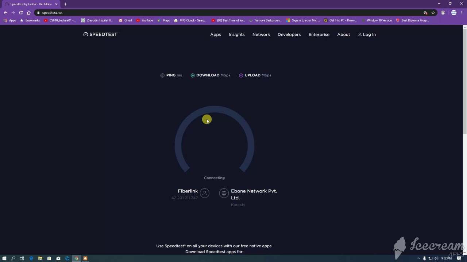The image size is (467, 262).
Task: Open the Window 10 Version bookmark
Action: [377, 20]
